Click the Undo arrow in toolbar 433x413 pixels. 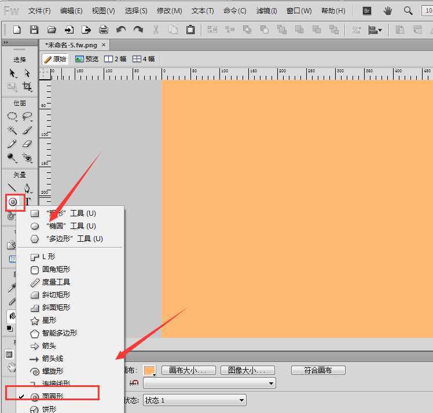(121, 30)
